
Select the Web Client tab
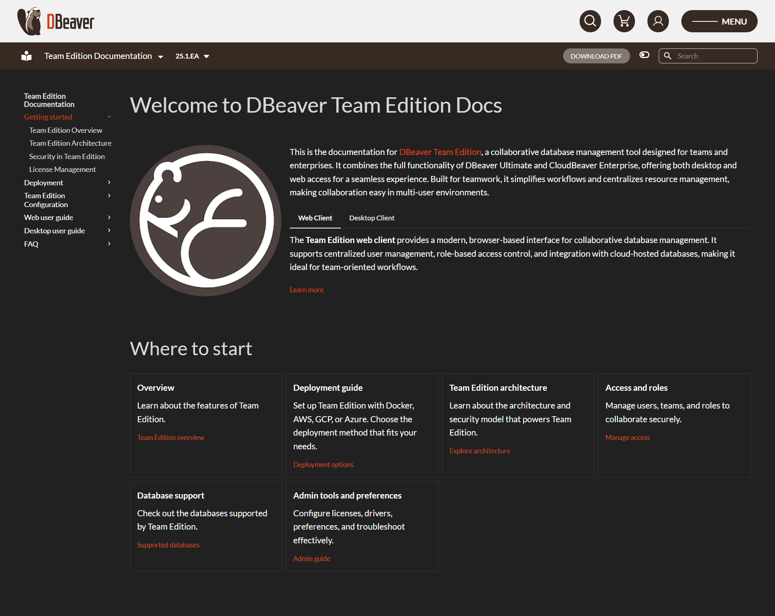(x=315, y=218)
